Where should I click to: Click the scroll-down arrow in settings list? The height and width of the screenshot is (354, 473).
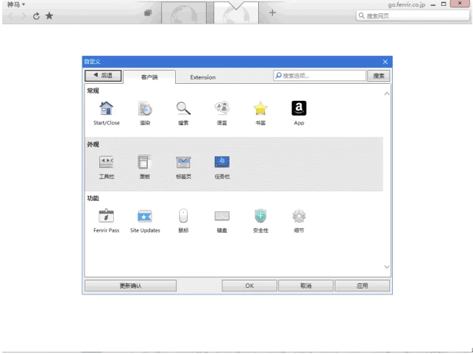[x=387, y=266]
